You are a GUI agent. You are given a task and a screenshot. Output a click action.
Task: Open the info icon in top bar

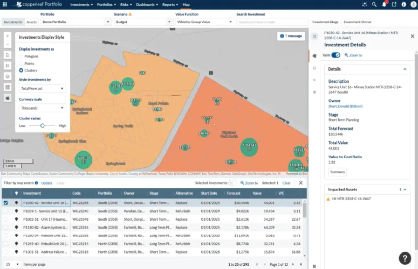tap(404, 4)
